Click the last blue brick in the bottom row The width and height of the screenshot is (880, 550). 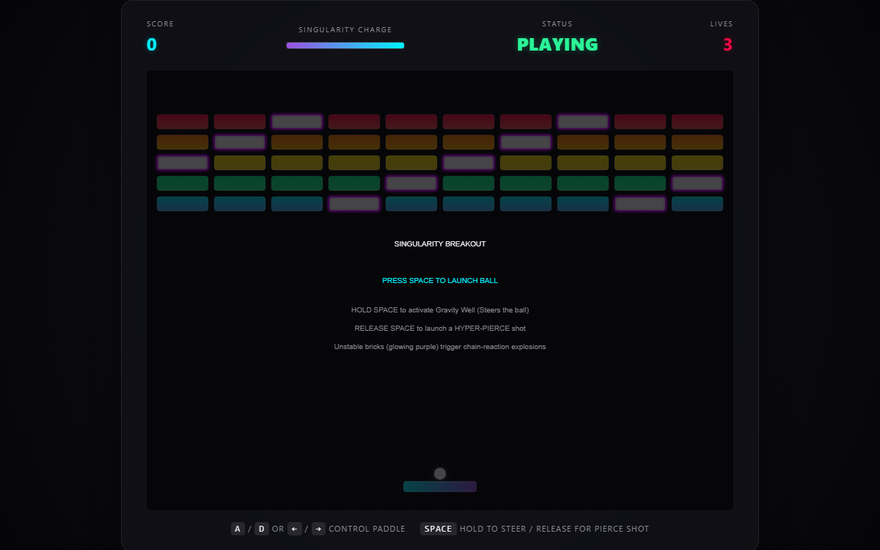pos(697,204)
